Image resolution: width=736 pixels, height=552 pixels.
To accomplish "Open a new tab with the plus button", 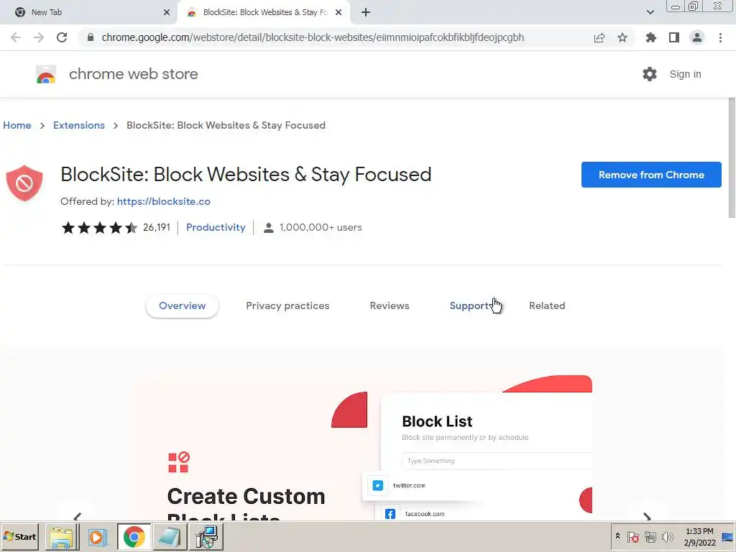I will [366, 12].
